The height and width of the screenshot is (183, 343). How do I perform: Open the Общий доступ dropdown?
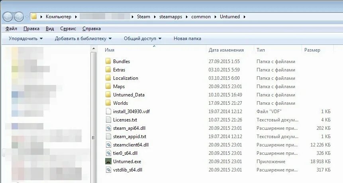pyautogui.click(x=142, y=39)
